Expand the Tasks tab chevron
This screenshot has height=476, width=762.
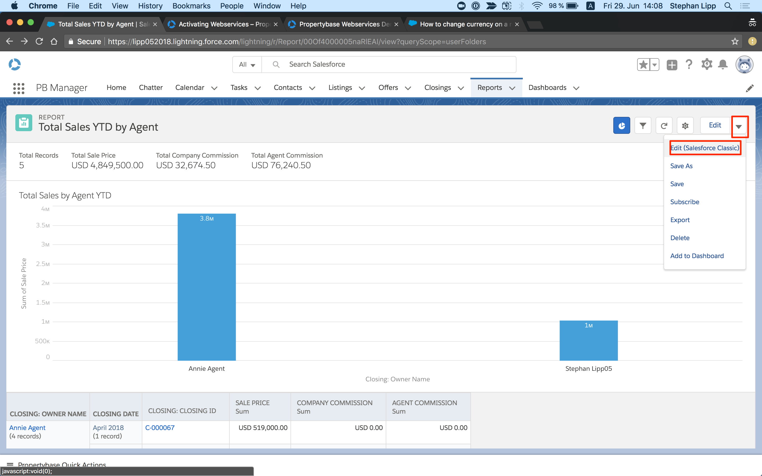[x=257, y=88]
